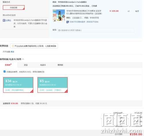
Task: Toggle the recommended coupon combination checkbox
Action: pyautogui.click(x=5, y=72)
